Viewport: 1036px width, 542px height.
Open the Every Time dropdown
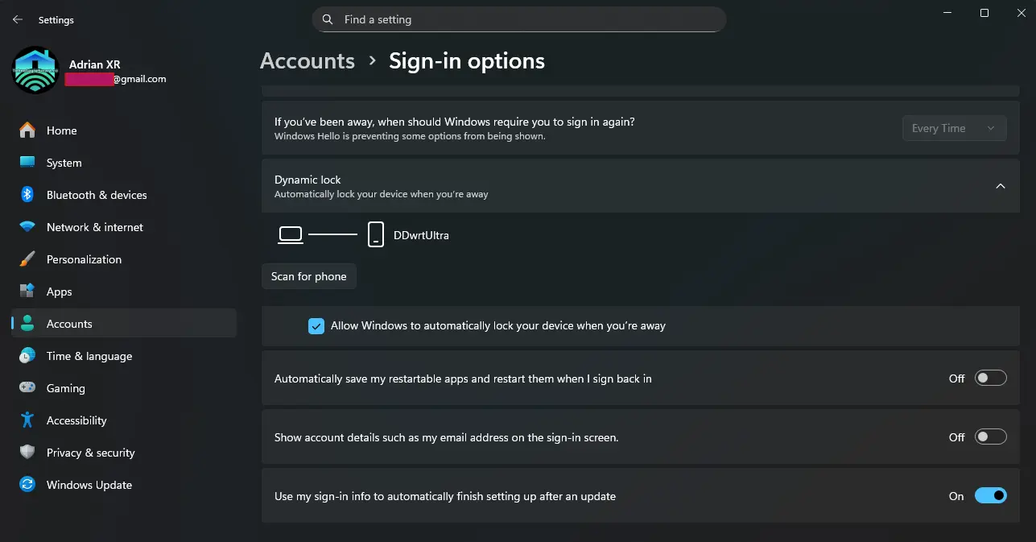954,128
